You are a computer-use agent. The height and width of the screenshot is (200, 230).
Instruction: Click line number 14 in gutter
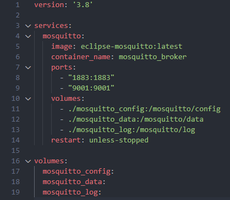[15, 140]
